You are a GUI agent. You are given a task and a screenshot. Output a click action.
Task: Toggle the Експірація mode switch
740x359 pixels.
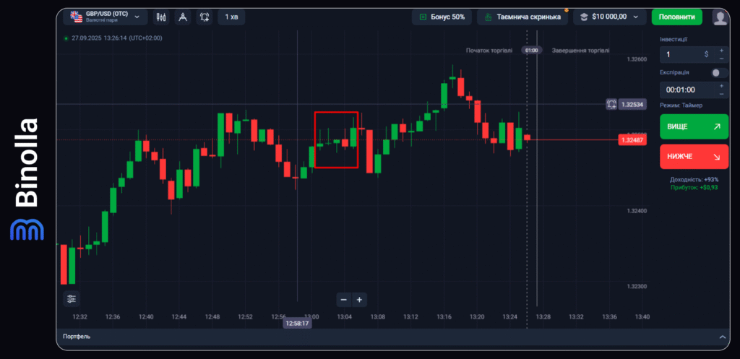tap(719, 73)
